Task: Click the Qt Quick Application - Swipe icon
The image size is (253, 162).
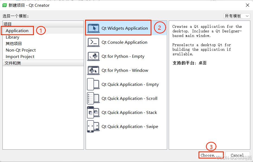Action: pyautogui.click(x=93, y=126)
